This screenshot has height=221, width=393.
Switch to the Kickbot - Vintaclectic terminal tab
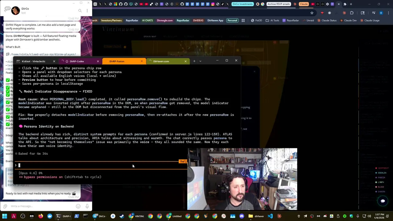point(33,61)
